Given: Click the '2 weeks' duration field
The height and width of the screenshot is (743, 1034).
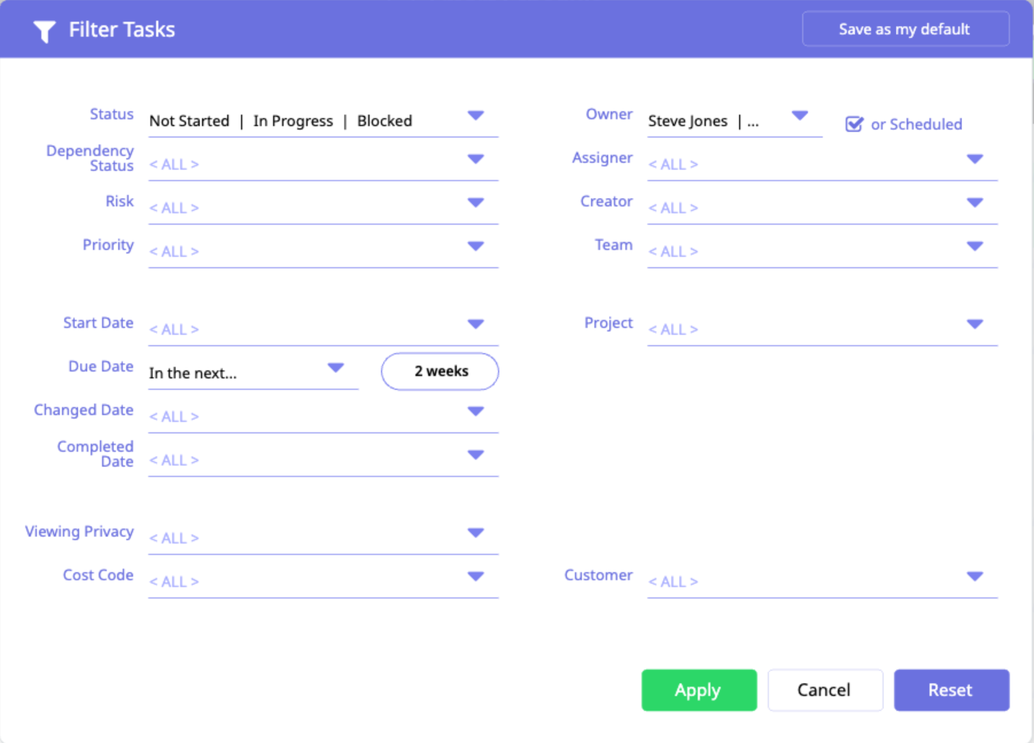Looking at the screenshot, I should [440, 372].
